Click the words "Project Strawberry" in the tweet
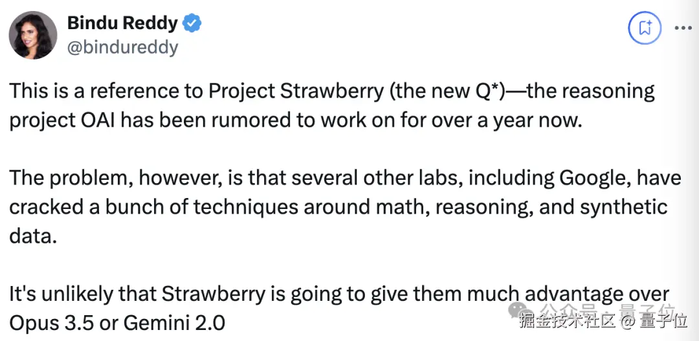This screenshot has height=341, width=699. click(296, 92)
